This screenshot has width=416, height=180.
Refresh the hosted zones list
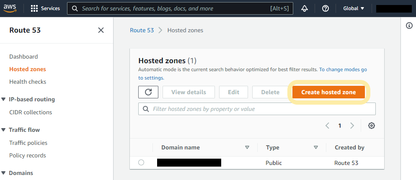click(148, 92)
